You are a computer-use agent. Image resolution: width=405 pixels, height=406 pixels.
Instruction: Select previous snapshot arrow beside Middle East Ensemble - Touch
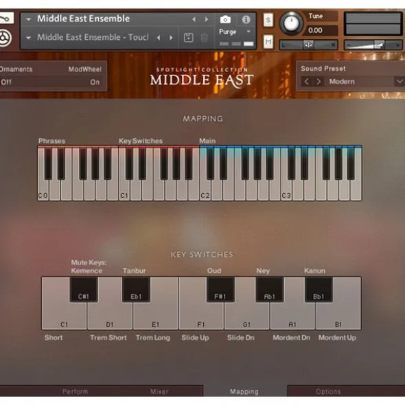(159, 38)
